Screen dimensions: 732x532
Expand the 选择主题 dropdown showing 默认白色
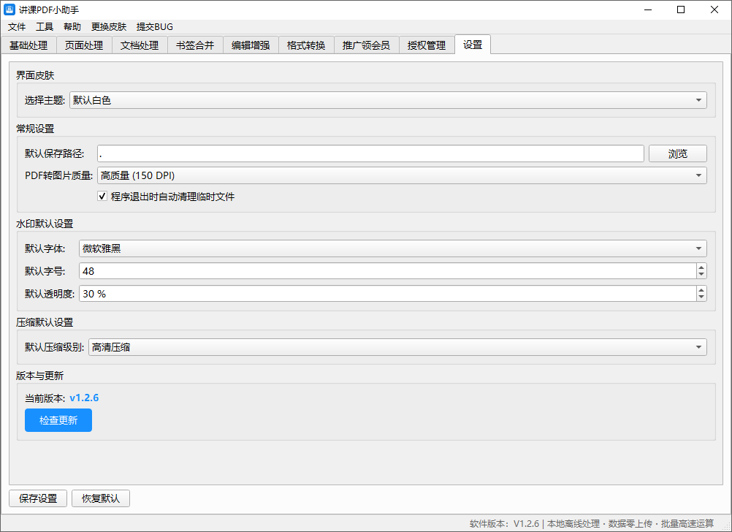388,100
